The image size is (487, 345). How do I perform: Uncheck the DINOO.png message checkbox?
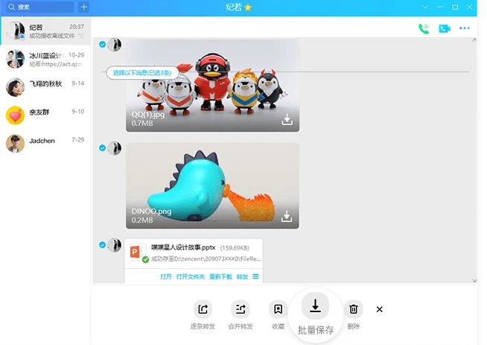(x=102, y=148)
